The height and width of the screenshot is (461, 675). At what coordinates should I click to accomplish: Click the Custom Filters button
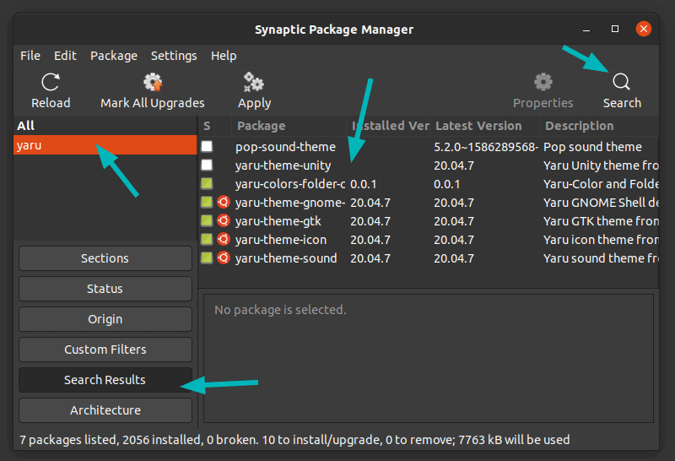[x=105, y=350]
